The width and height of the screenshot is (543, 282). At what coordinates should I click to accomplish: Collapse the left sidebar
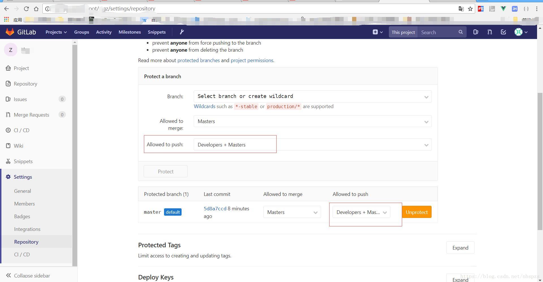click(x=28, y=276)
